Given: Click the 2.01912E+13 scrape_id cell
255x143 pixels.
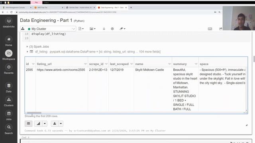Looking at the screenshot, I should (x=98, y=70).
